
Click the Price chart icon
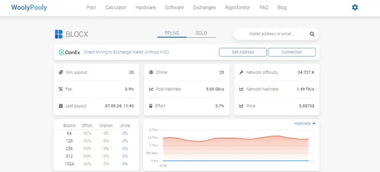click(x=241, y=106)
